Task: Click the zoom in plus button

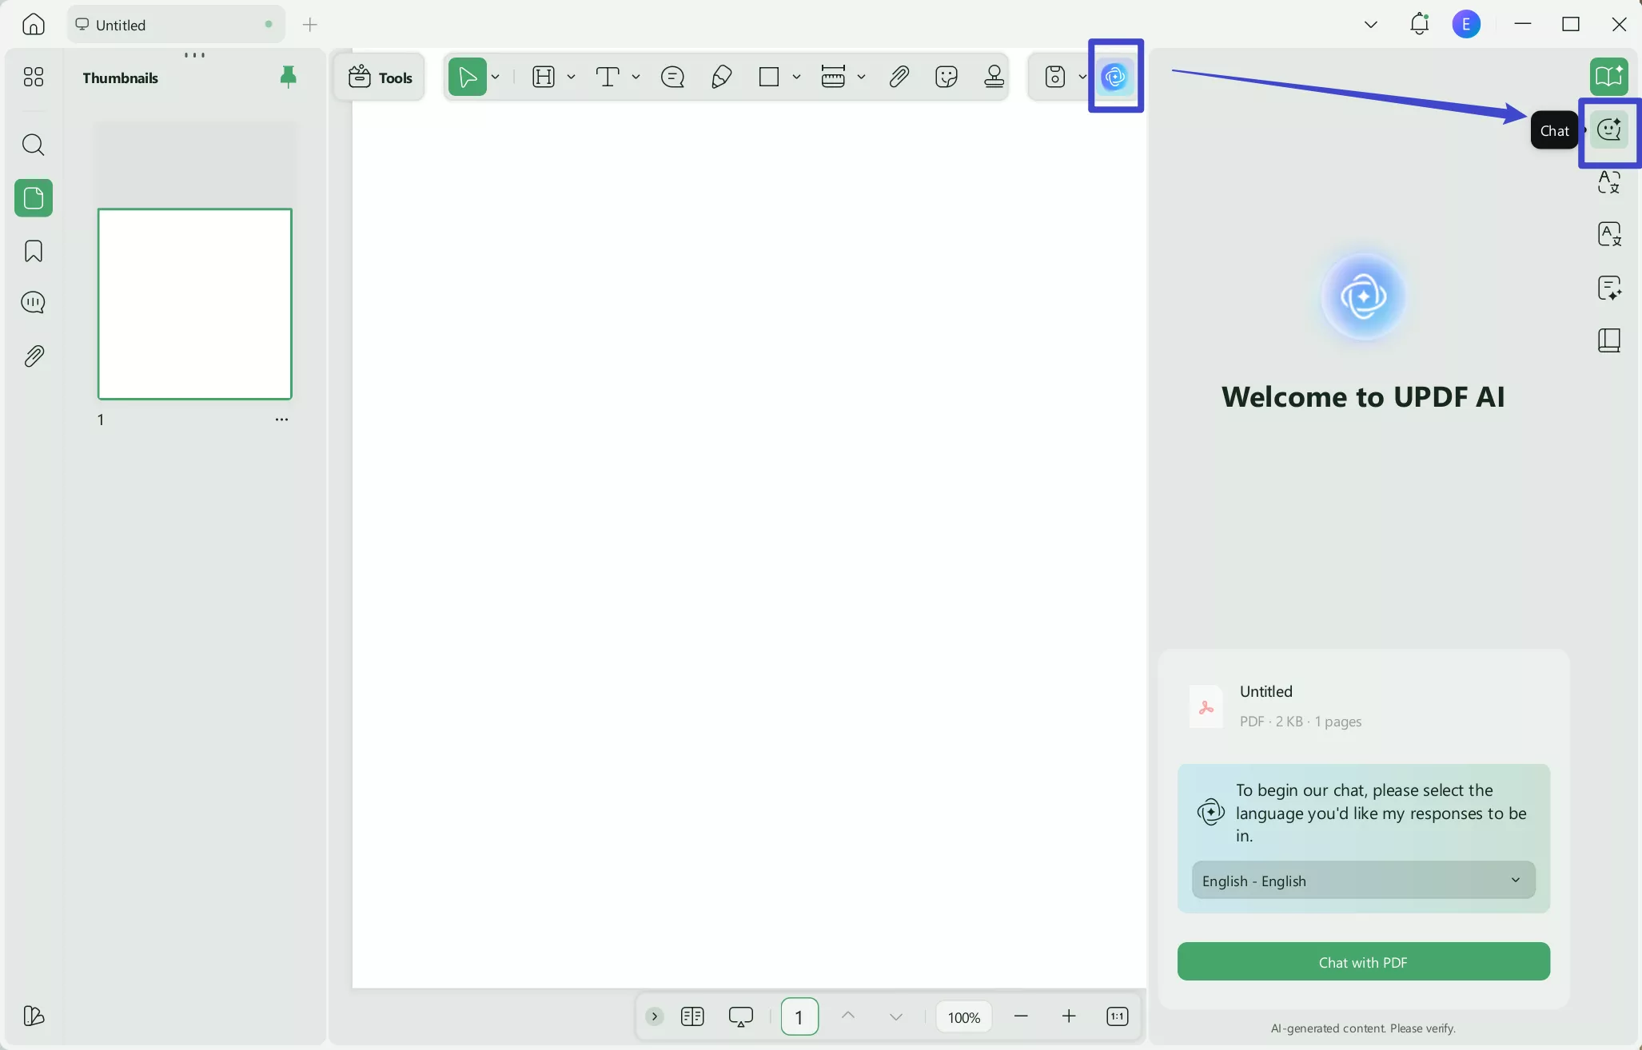Action: click(x=1069, y=1016)
